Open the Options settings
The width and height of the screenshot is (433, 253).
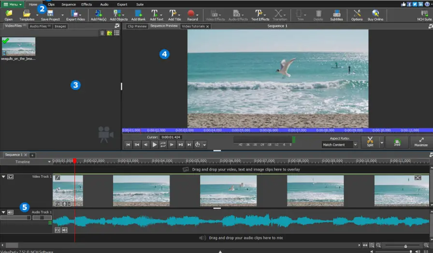tap(357, 15)
